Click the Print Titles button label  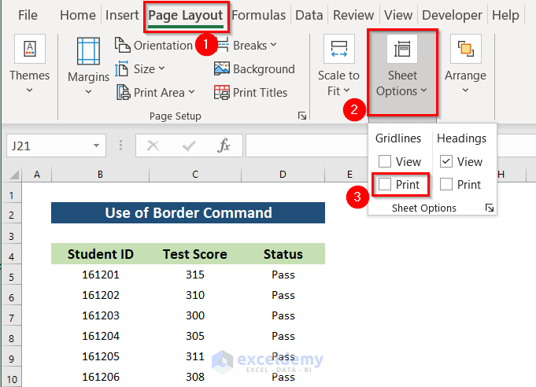[x=260, y=93]
